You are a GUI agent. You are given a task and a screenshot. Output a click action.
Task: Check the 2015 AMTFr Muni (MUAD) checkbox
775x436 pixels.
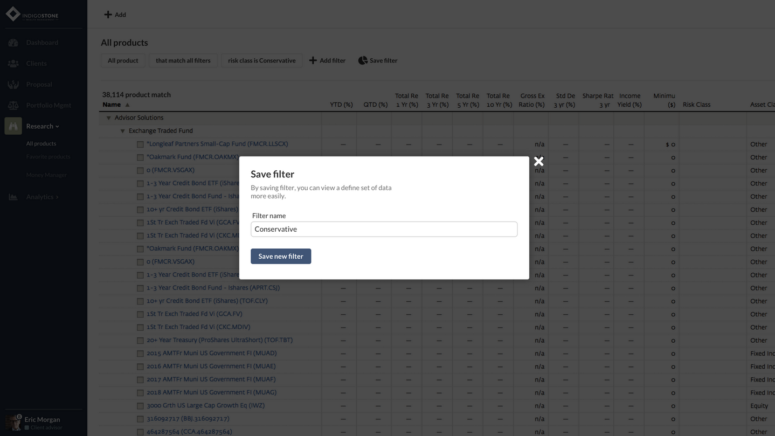(140, 354)
